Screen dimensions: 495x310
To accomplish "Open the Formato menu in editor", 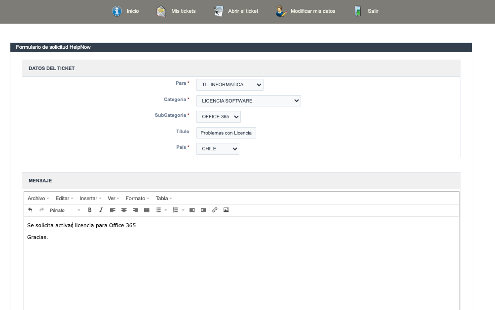I will [137, 198].
